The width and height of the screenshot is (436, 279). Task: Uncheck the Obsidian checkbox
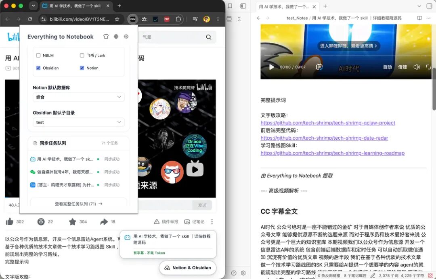[x=38, y=68]
